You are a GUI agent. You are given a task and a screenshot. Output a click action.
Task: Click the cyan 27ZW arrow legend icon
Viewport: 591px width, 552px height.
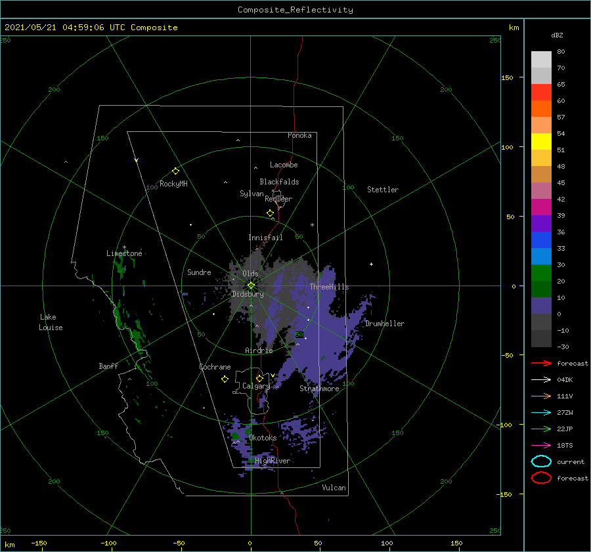click(x=541, y=413)
